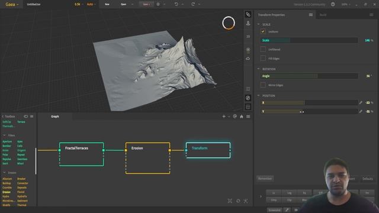Pick Thermal in the Toolbox list
The image size is (379, 213).
coord(21,205)
